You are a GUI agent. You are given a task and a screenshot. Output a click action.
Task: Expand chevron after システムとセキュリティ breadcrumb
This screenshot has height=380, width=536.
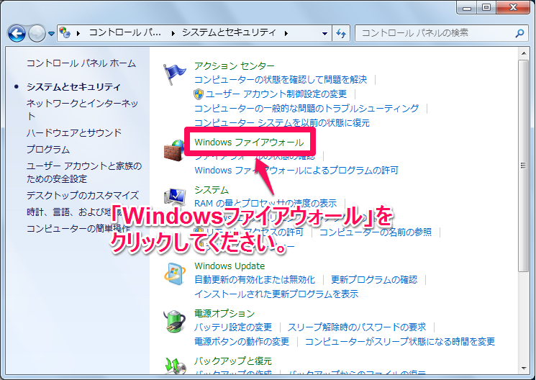(286, 33)
